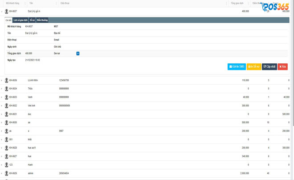The width and height of the screenshot is (294, 180).
Task: Click the 340,000 total in the KH-0627 row
Action: (245, 156)
